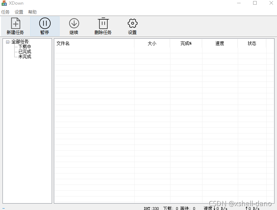Open the 任务 menu
277x210 pixels.
5,12
